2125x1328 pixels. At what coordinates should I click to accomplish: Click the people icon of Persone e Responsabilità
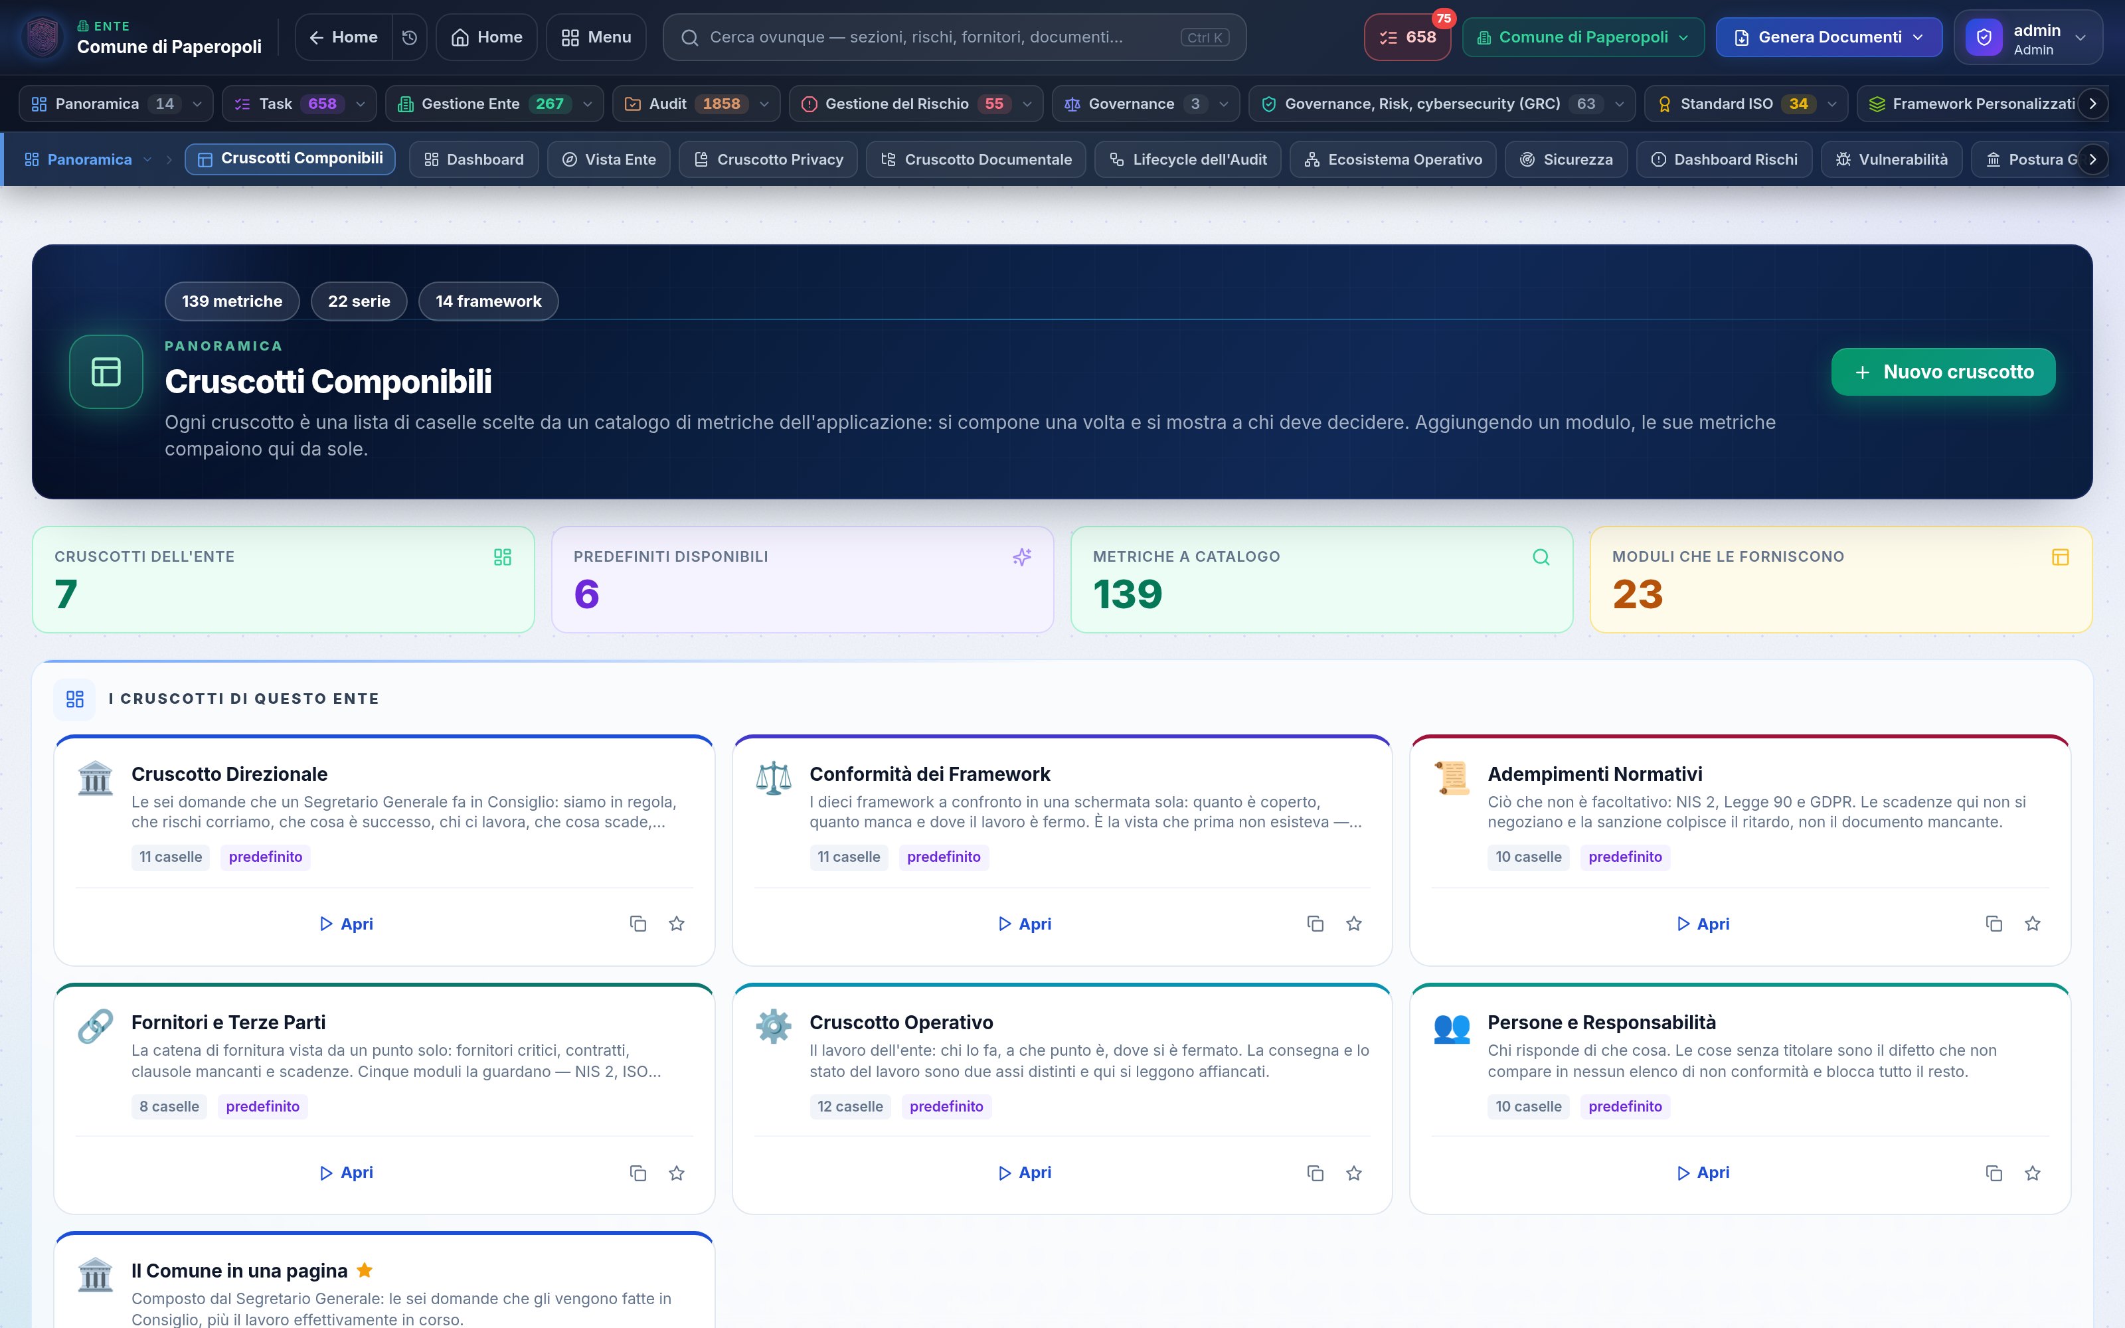[1452, 1027]
